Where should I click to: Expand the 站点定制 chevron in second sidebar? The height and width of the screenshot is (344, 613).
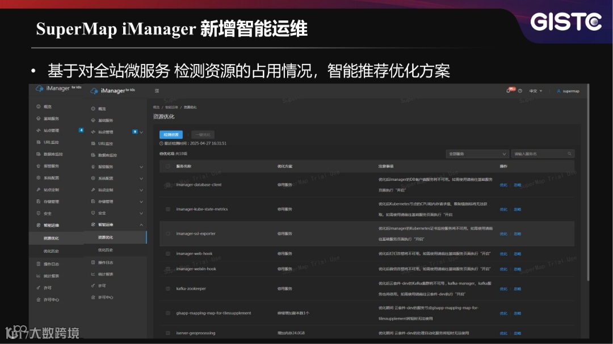141,190
